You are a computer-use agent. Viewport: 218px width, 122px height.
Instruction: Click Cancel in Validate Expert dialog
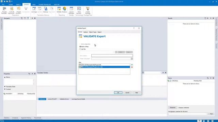tap(127, 93)
